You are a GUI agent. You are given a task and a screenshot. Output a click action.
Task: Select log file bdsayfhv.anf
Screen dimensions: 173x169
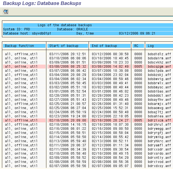tap(159, 100)
